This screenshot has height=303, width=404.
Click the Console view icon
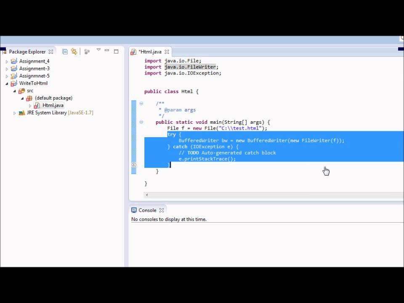click(x=134, y=210)
